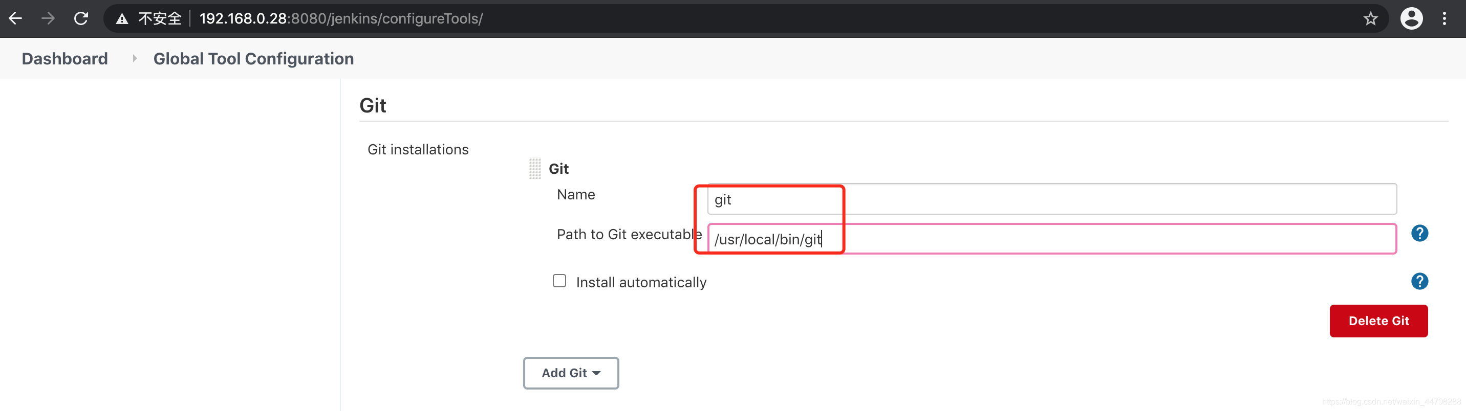1466x411 pixels.
Task: Go to the Dashboard breadcrumb
Action: pyautogui.click(x=64, y=59)
